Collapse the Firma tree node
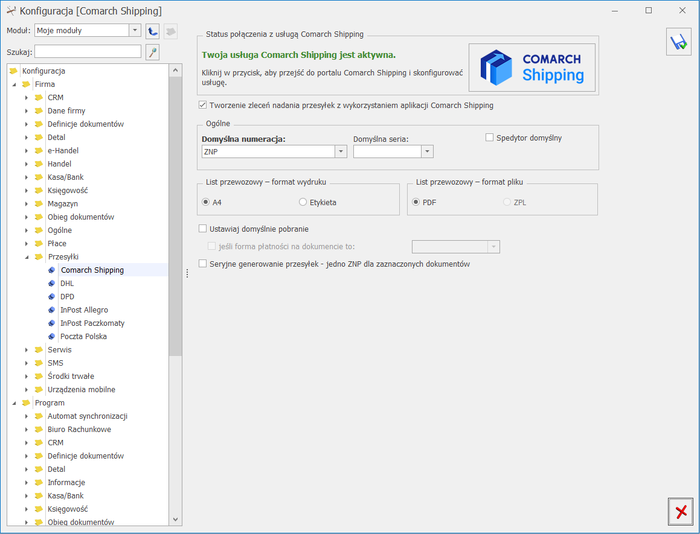 click(14, 84)
